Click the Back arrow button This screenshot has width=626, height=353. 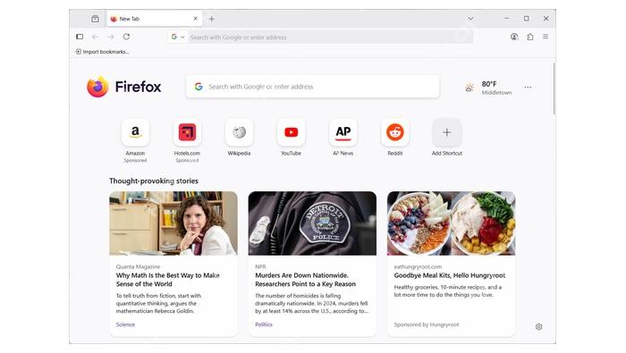pyautogui.click(x=95, y=37)
